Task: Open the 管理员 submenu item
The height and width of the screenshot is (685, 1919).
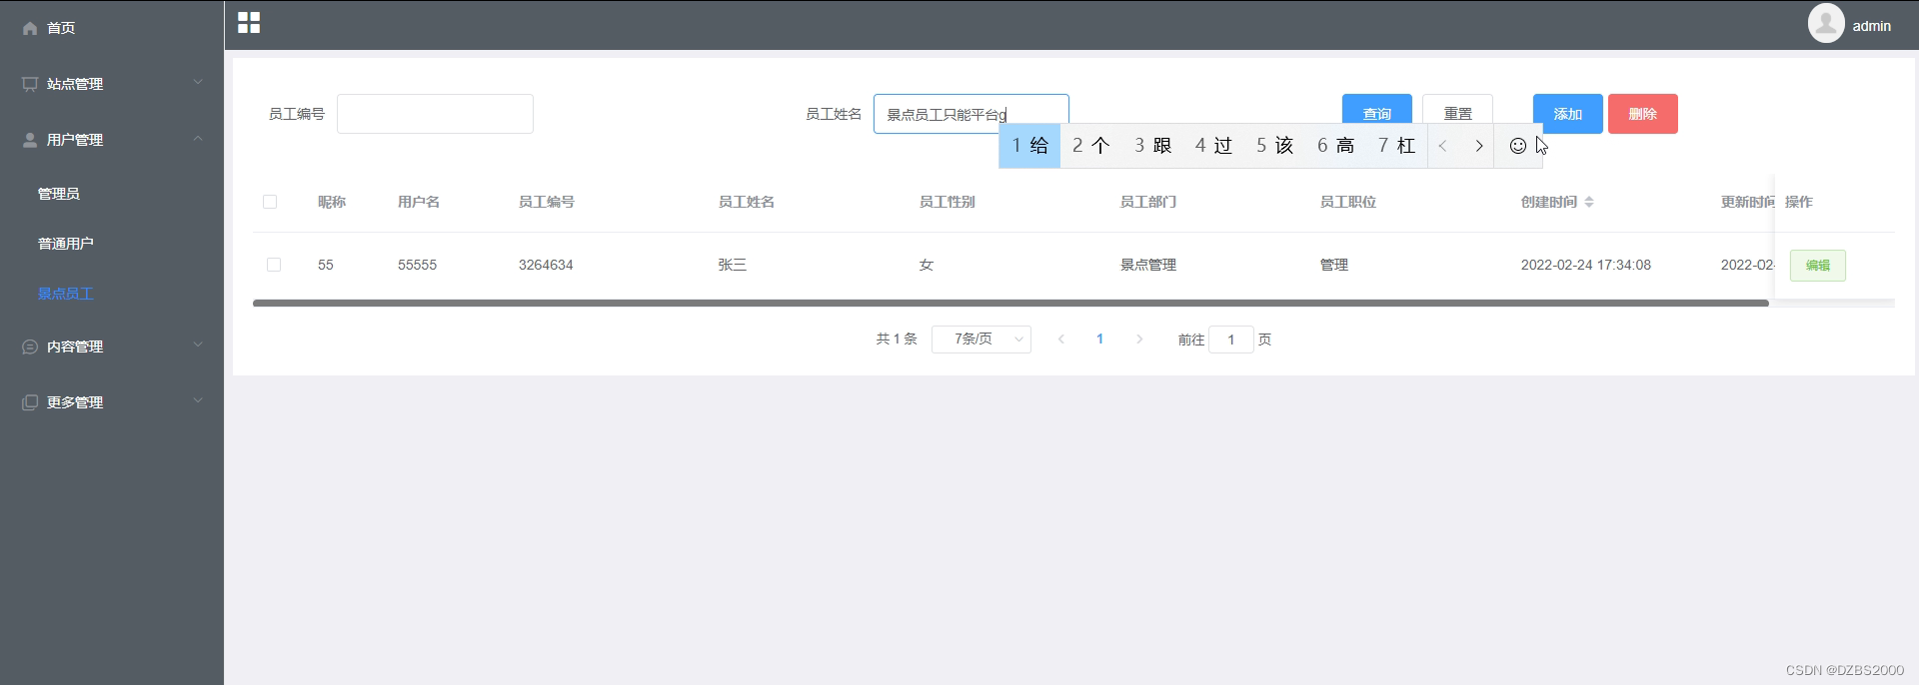Action: point(59,194)
